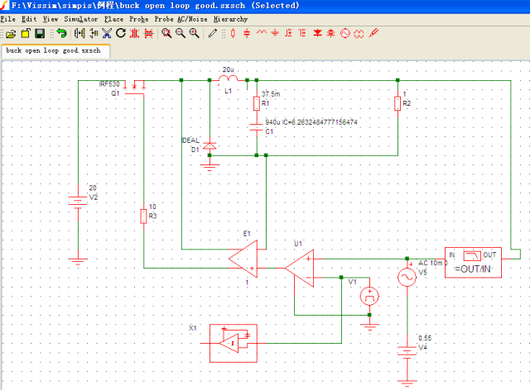Zoom out using the minus magnifier icon
The image size is (530, 390).
(181, 33)
